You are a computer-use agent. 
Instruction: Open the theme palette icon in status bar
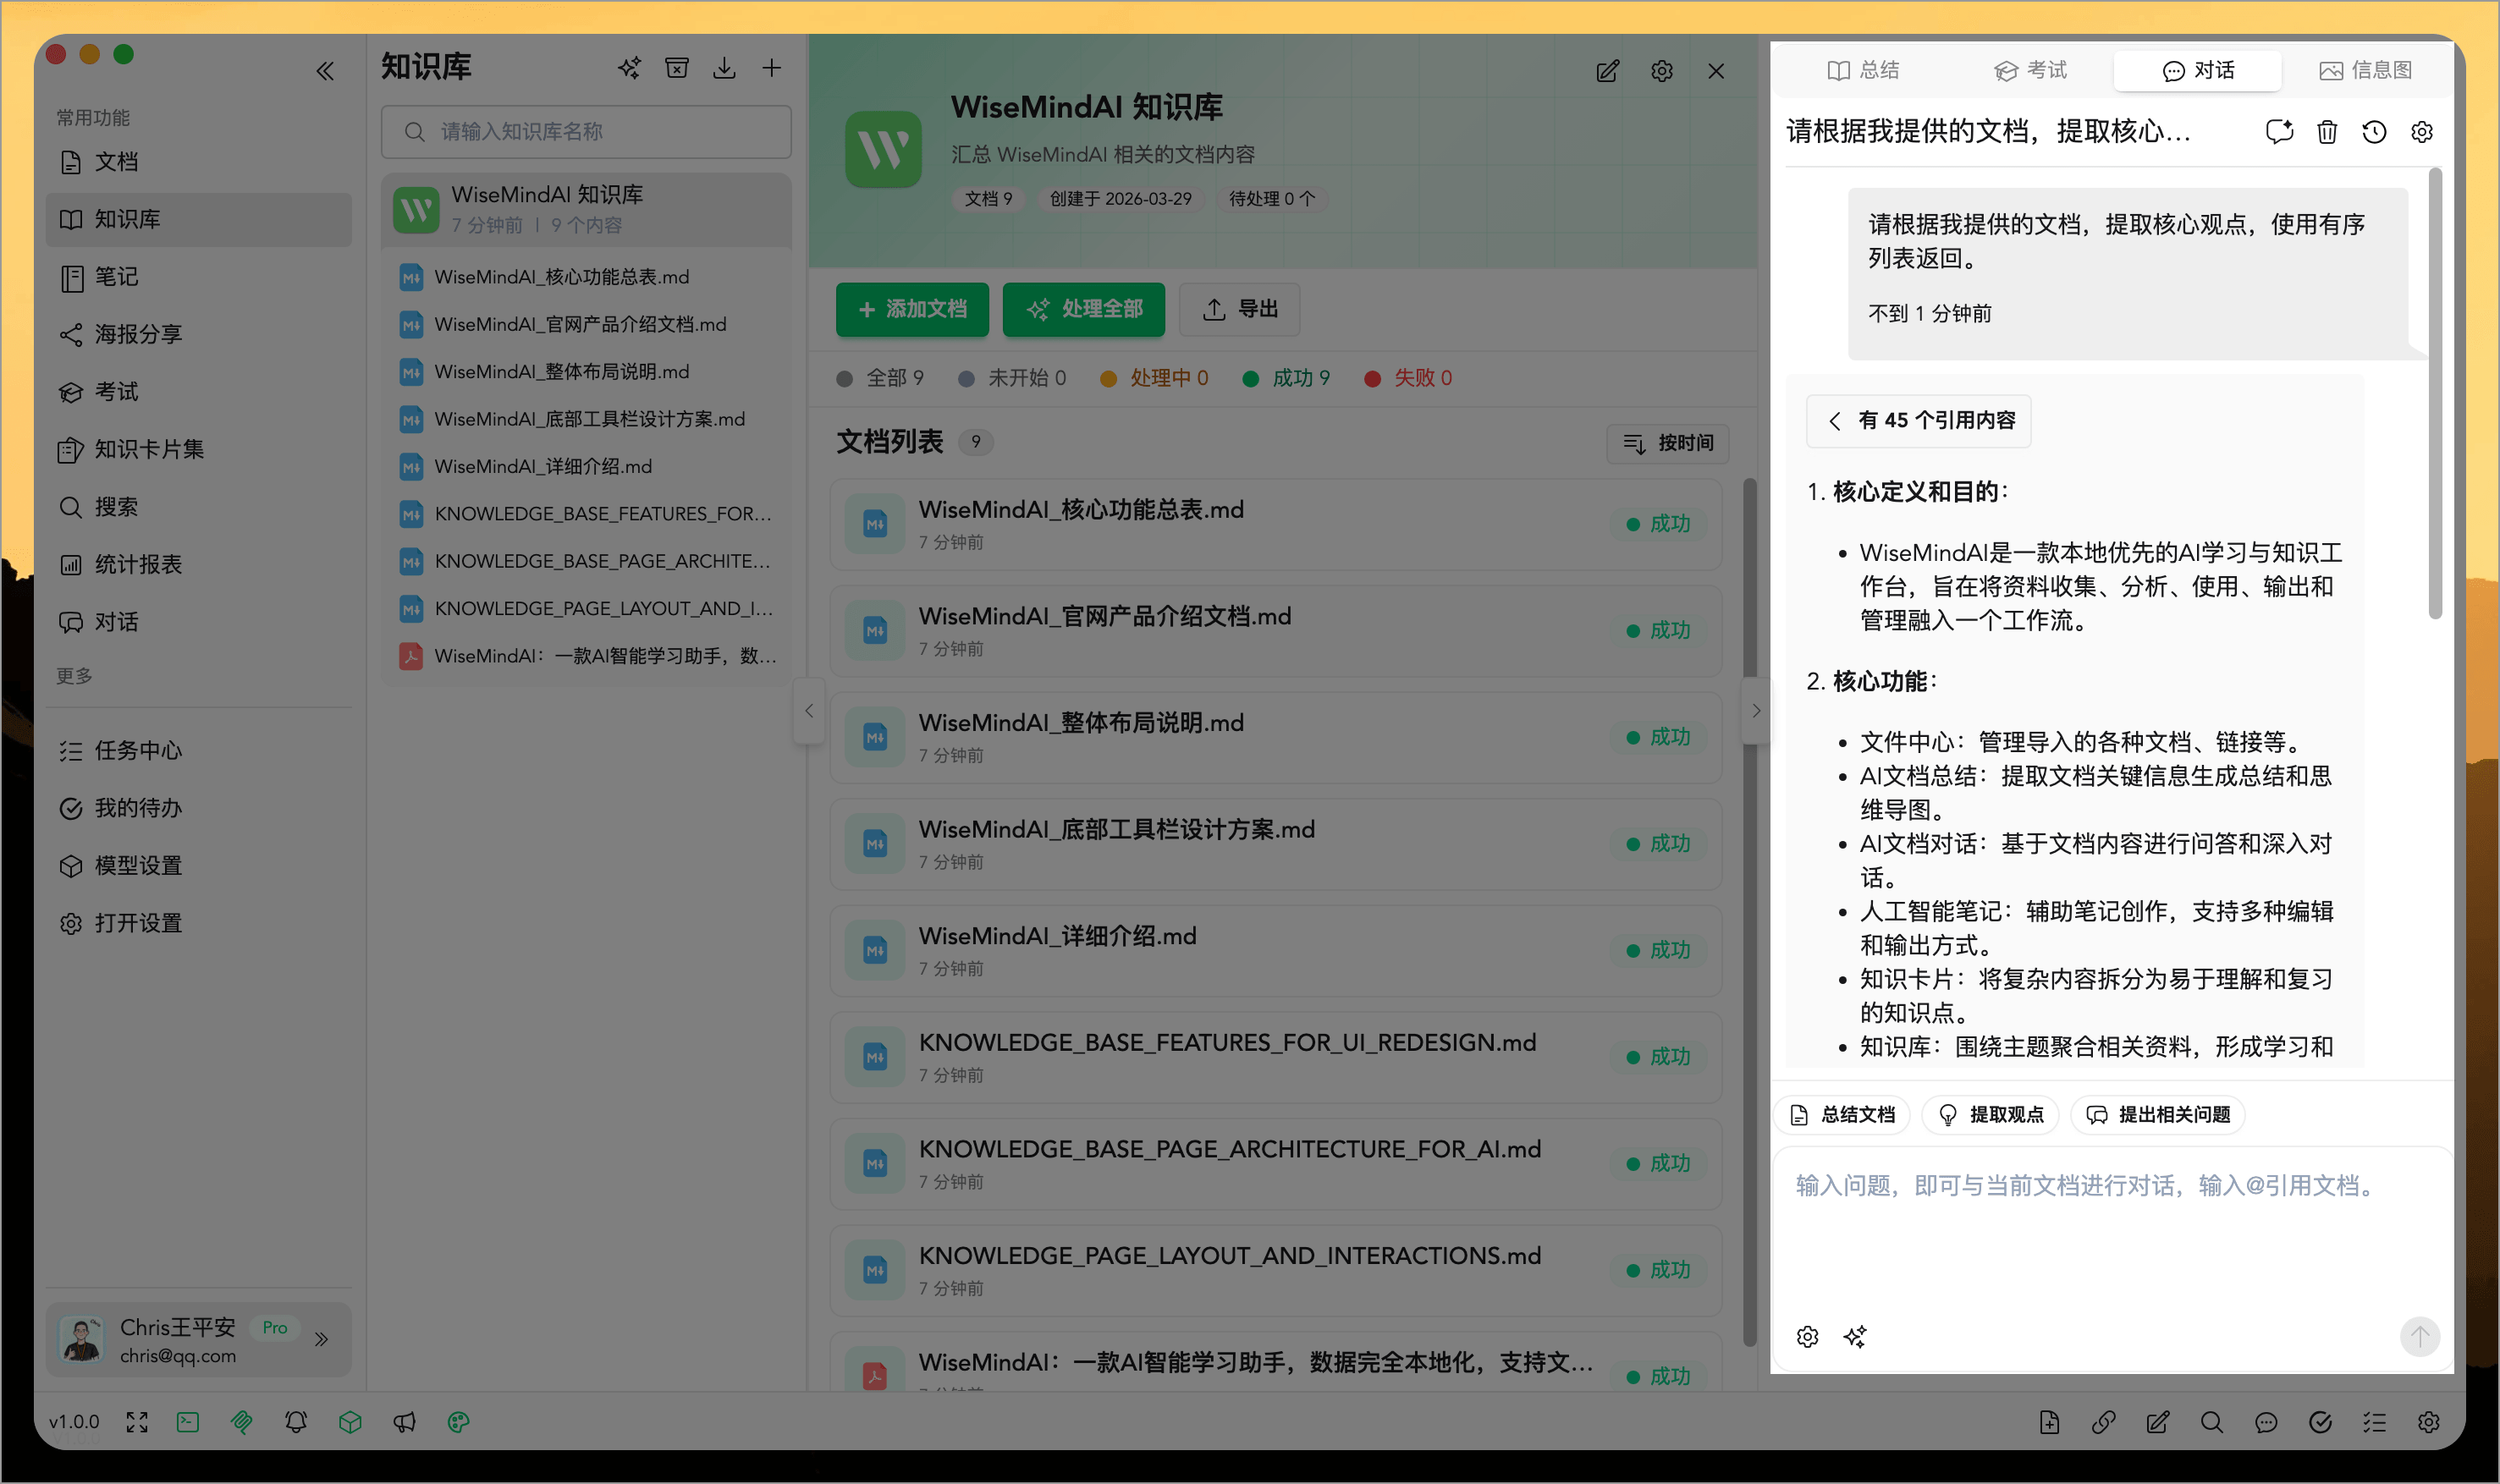click(460, 1421)
